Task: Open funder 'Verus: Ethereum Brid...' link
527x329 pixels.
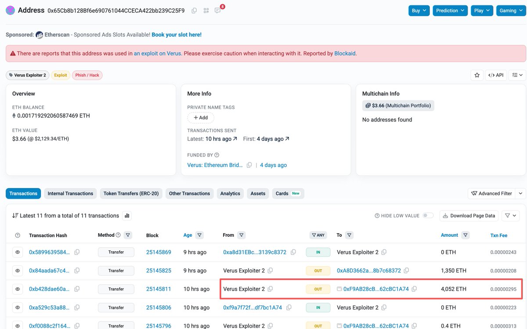Action: point(215,165)
